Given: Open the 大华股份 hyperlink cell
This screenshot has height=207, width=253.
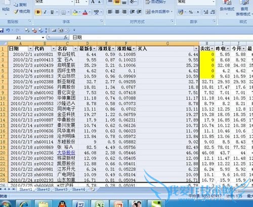Looking at the screenshot, I should tap(66, 152).
